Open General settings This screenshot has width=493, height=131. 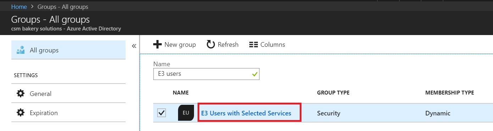68,94
